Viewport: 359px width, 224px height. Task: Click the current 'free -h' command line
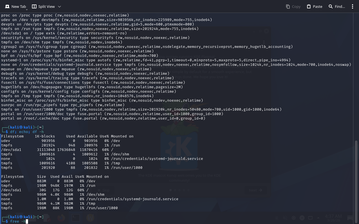point(18,221)
